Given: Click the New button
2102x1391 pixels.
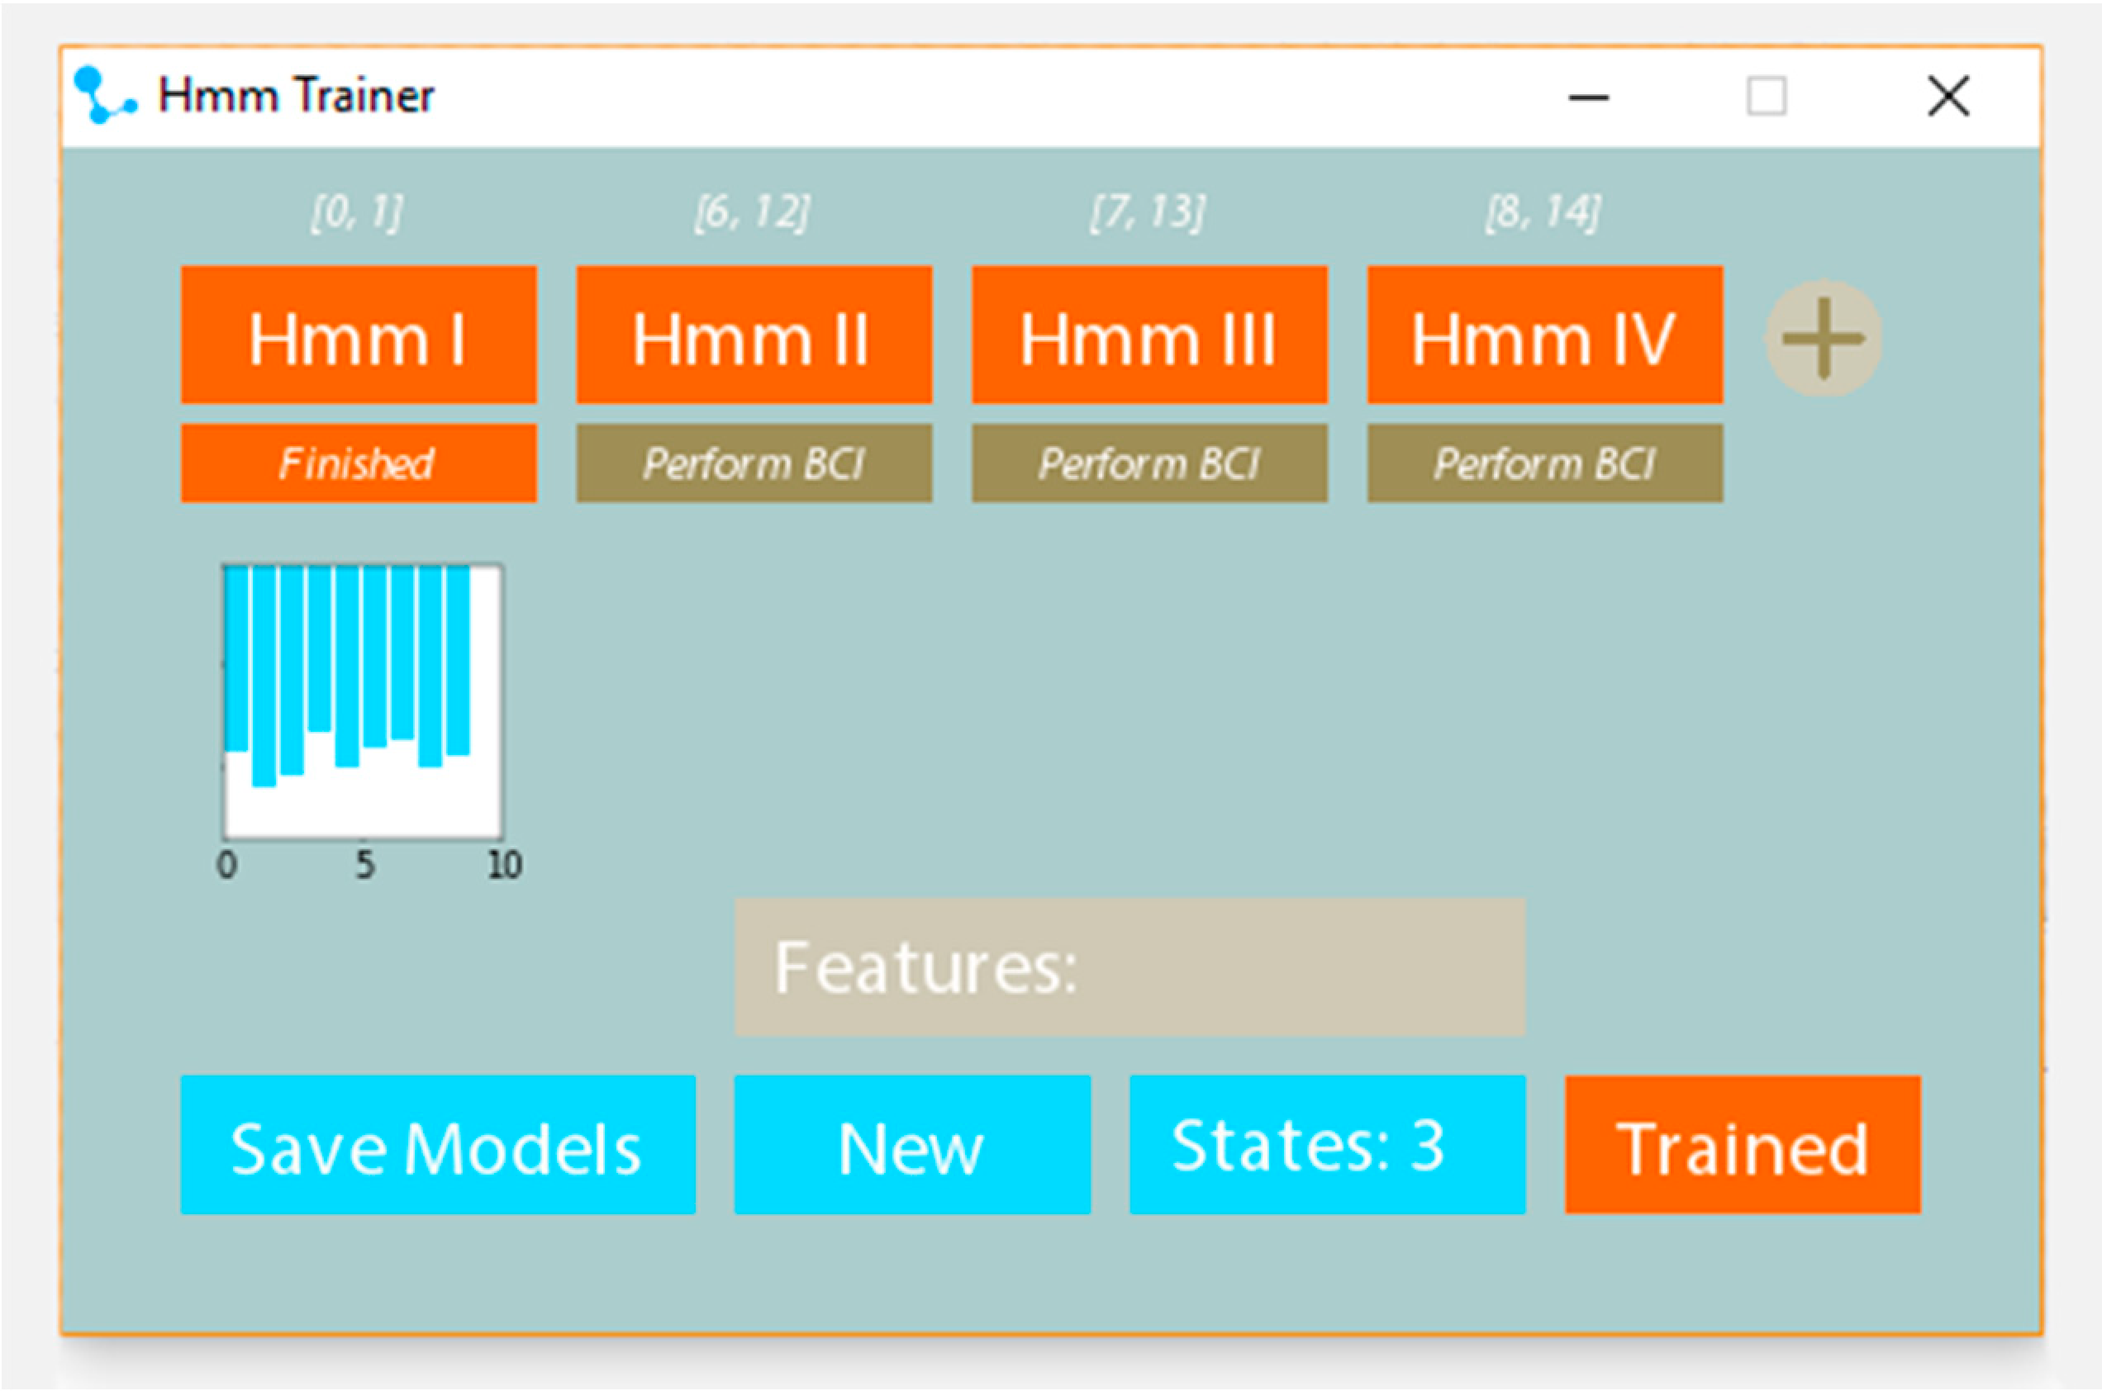Looking at the screenshot, I should click(911, 1144).
